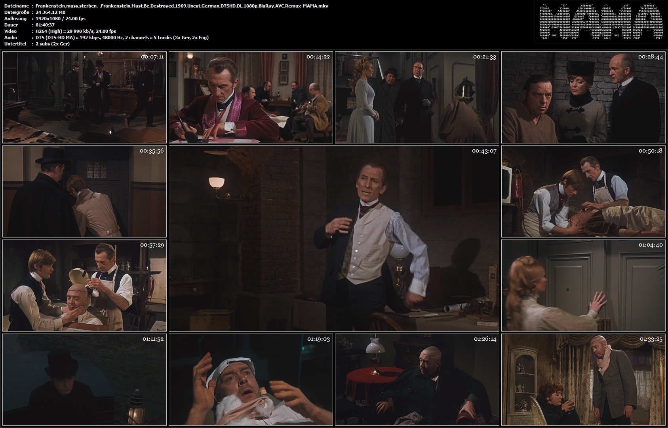Select the Auflösung label
This screenshot has width=668, height=428.
click(x=15, y=19)
